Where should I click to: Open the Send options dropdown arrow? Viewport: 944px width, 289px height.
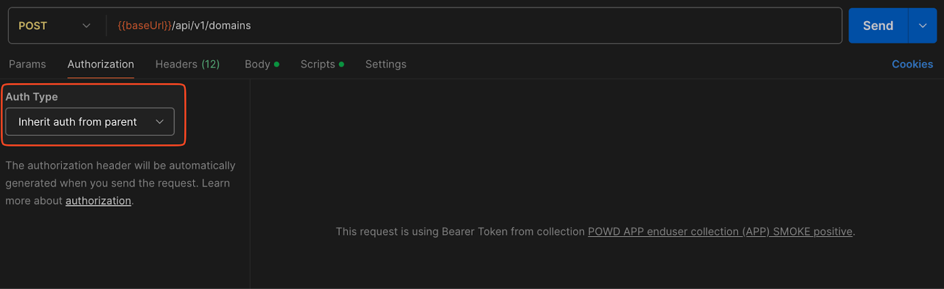click(x=923, y=26)
